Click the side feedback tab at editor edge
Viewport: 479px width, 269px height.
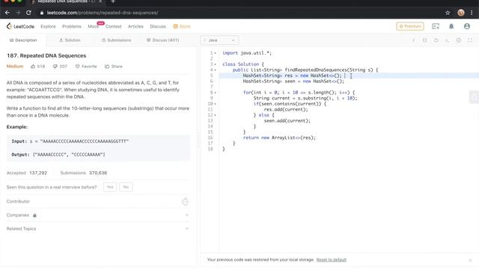pyautogui.click(x=475, y=97)
